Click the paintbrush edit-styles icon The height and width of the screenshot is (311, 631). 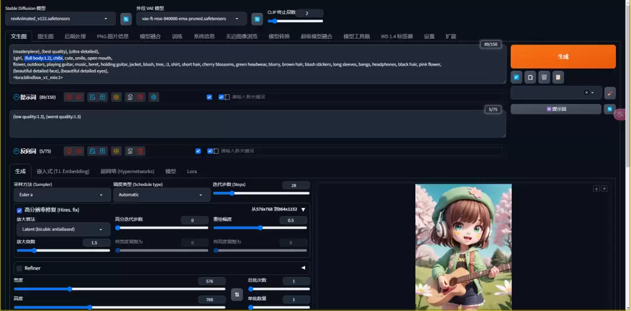[x=610, y=93]
